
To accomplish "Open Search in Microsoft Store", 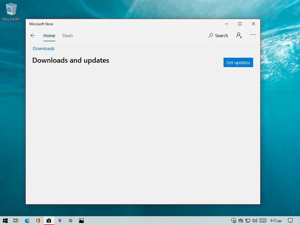I will pos(218,35).
